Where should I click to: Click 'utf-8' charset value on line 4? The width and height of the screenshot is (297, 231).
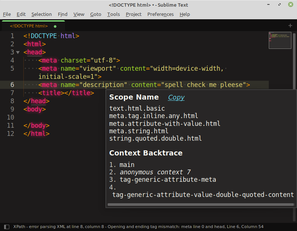point(104,60)
